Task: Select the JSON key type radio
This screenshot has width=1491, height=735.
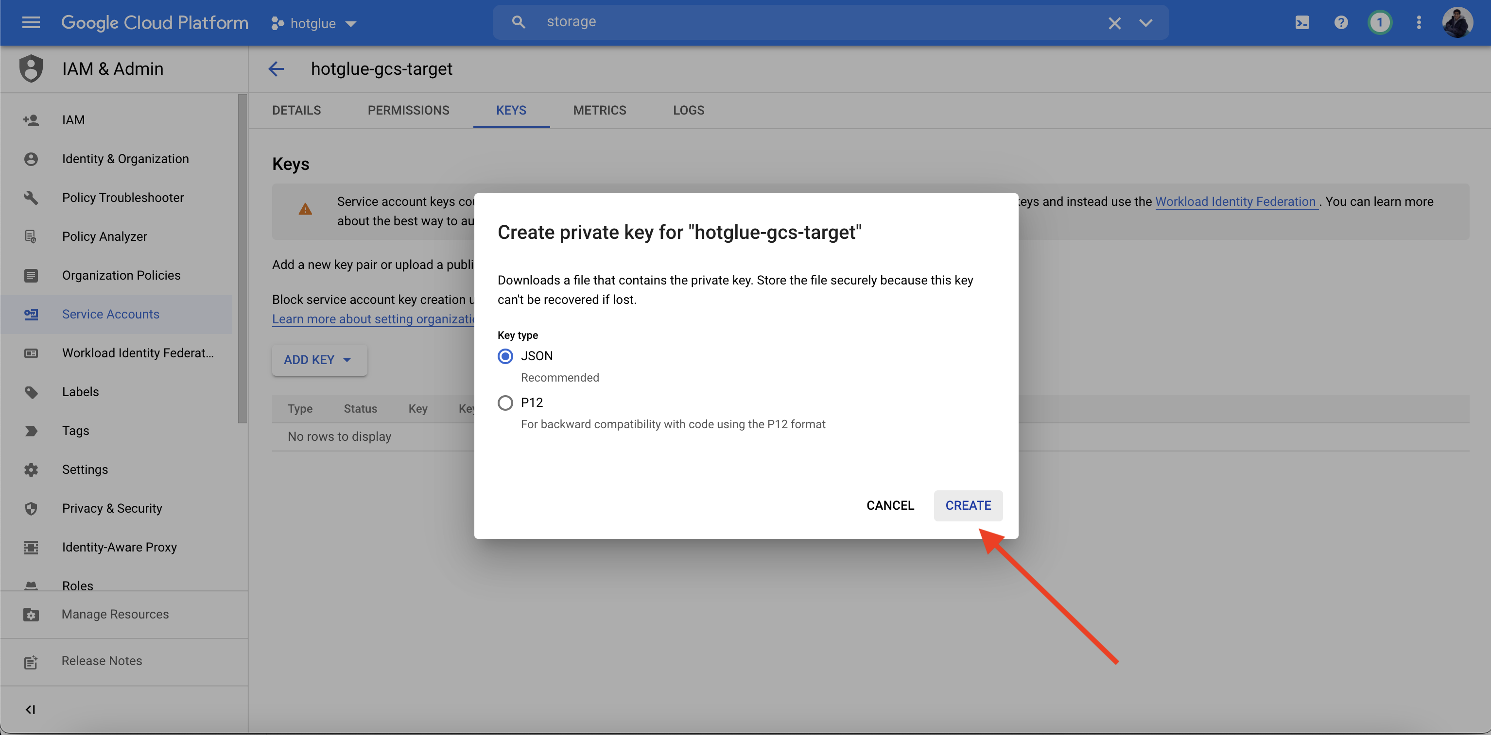Action: (505, 356)
